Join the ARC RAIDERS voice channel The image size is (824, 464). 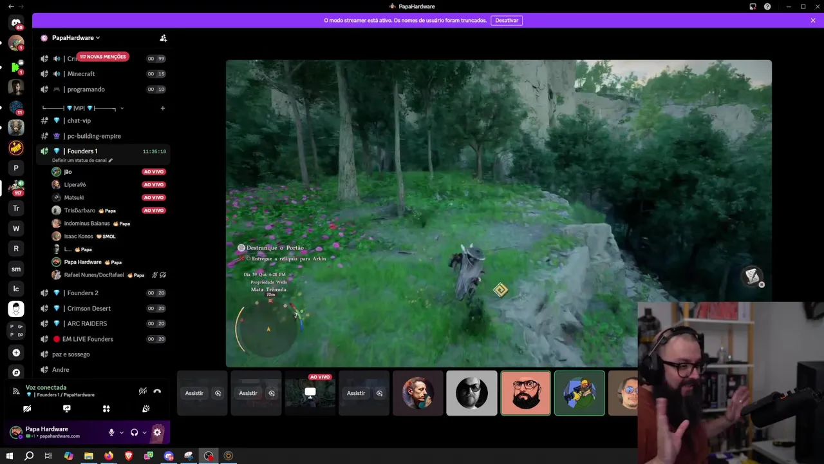(103, 324)
